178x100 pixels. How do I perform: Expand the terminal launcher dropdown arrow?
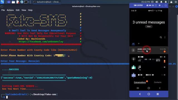[x=29, y=2]
